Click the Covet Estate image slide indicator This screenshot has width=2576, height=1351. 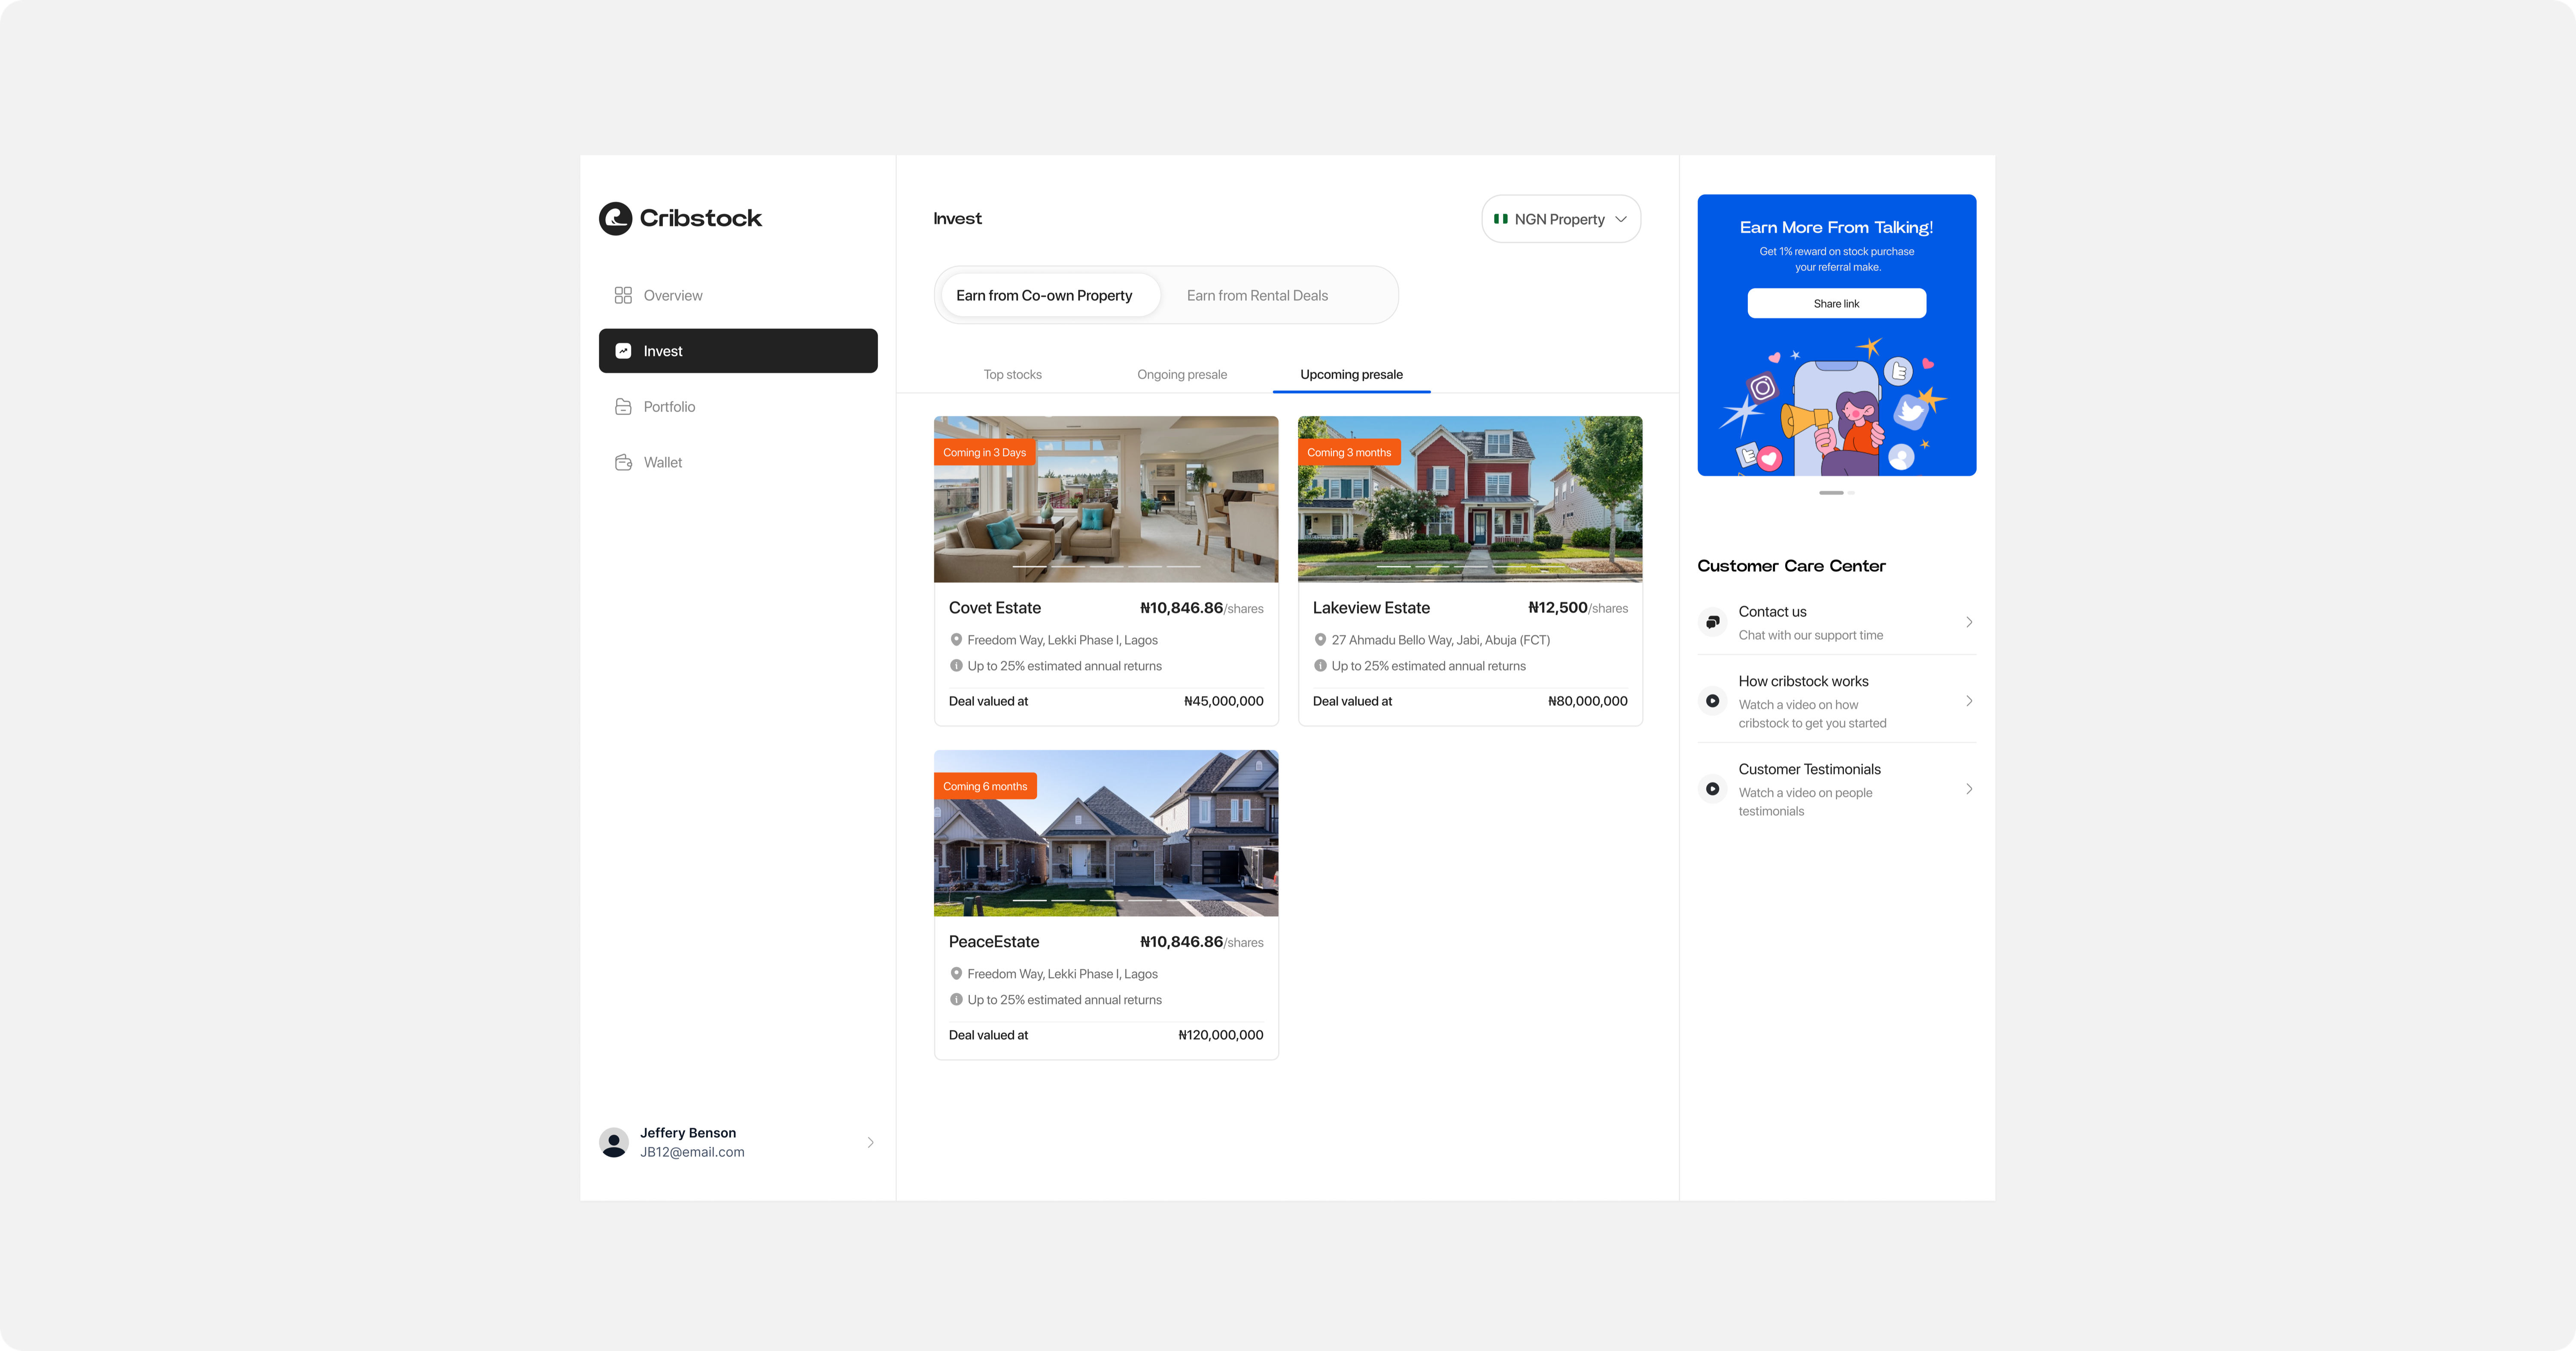coord(1106,566)
